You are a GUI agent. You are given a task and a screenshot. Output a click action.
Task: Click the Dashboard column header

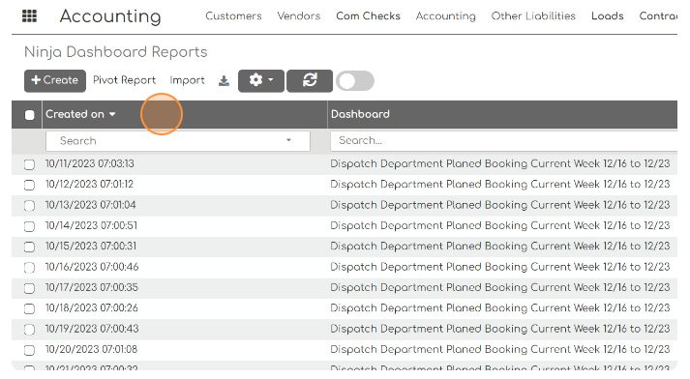360,114
